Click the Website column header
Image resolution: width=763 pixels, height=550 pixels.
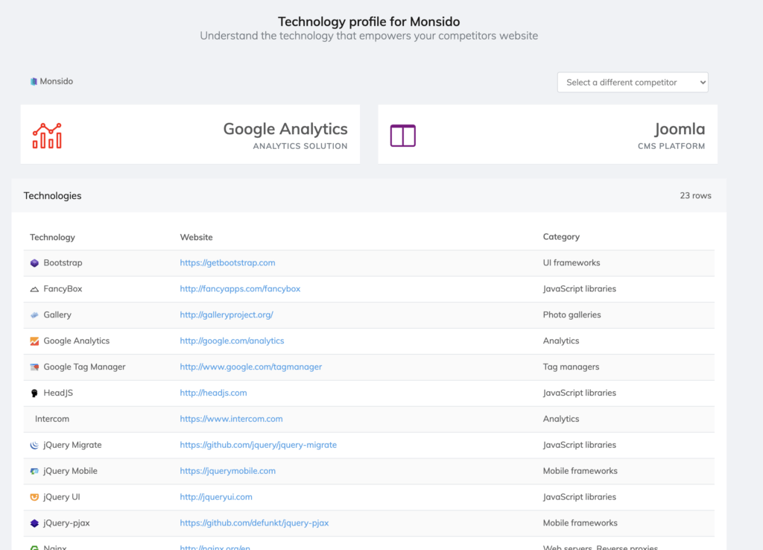[x=196, y=237]
